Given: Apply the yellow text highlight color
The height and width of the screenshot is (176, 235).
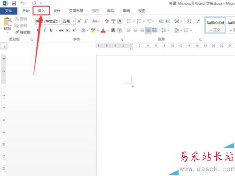Looking at the screenshot, I should (x=93, y=30).
